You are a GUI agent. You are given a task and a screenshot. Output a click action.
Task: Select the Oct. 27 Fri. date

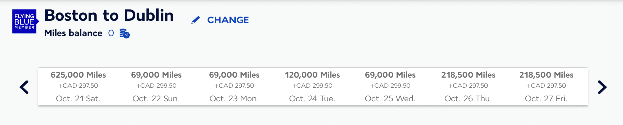[546, 98]
